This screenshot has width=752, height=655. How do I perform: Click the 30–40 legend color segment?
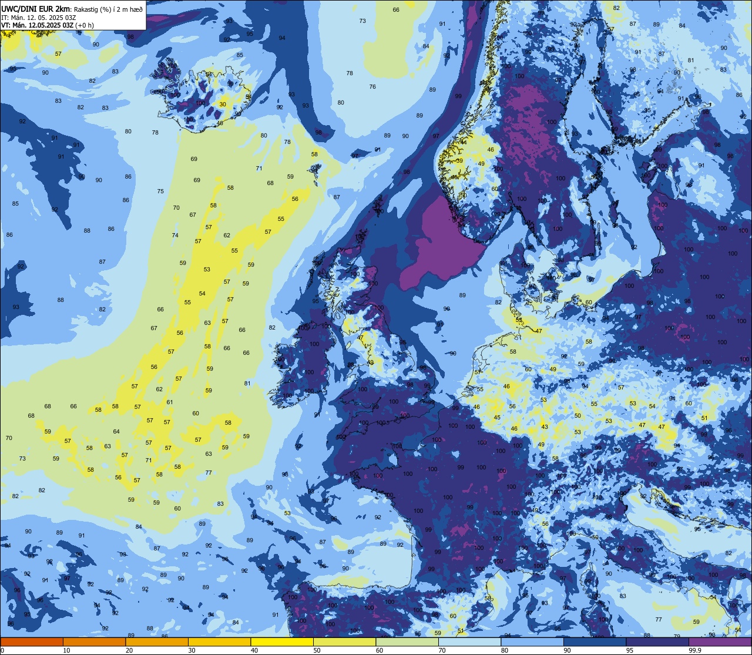(219, 641)
